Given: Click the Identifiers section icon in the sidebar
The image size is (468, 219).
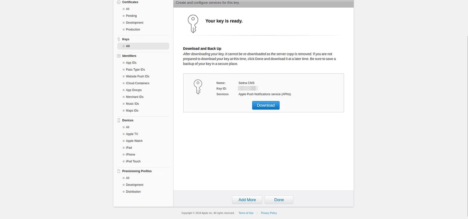Looking at the screenshot, I should [119, 56].
